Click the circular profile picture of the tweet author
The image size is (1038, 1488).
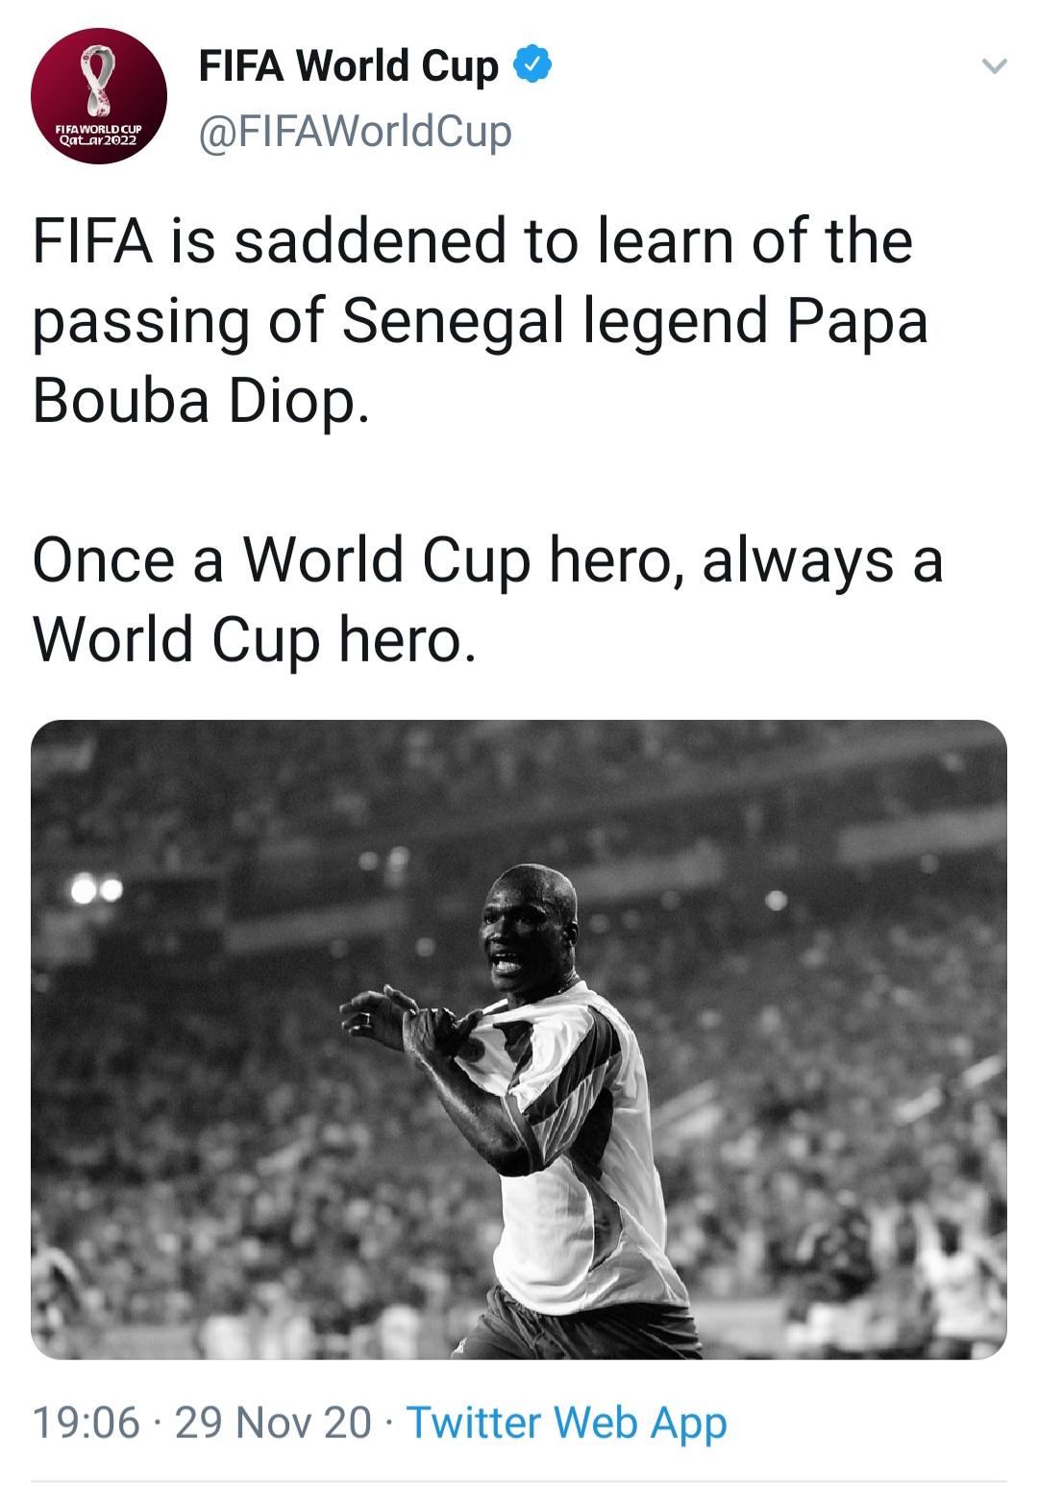pyautogui.click(x=101, y=96)
